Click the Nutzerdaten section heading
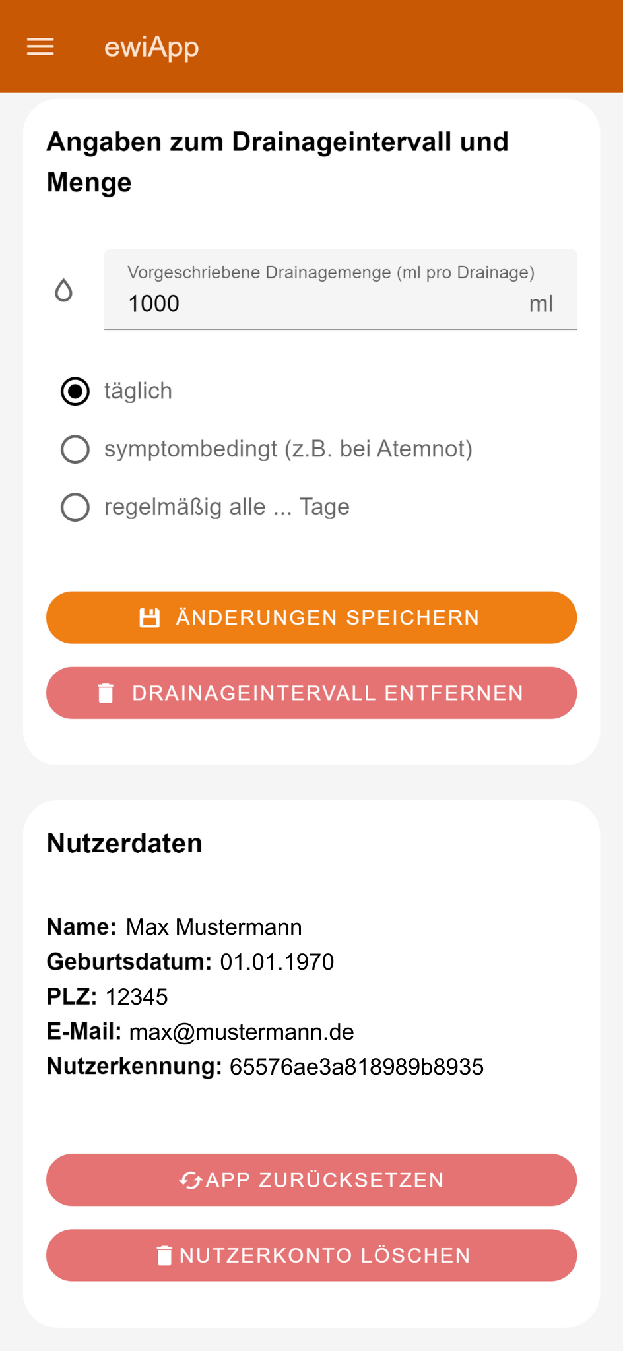623x1351 pixels. [125, 844]
